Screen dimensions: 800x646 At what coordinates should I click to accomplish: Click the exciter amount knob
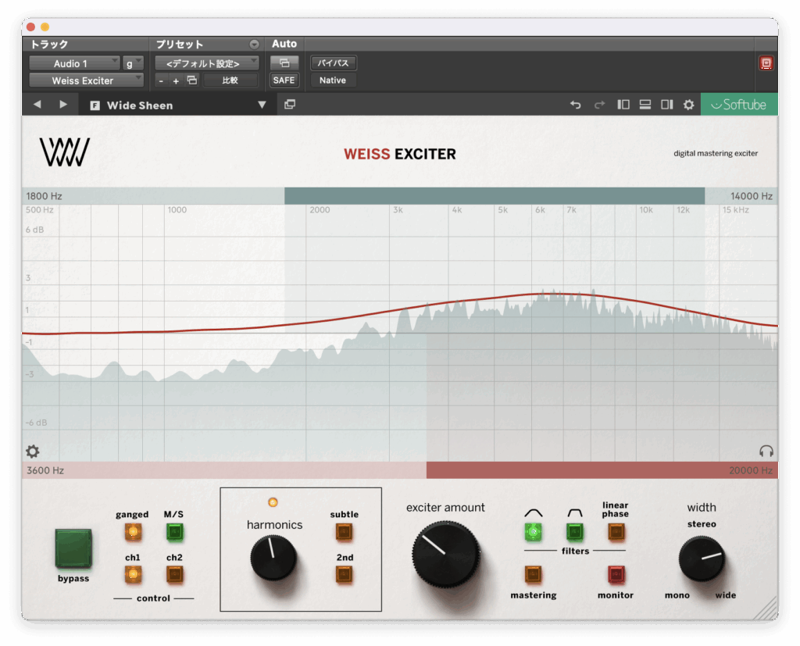(x=446, y=554)
